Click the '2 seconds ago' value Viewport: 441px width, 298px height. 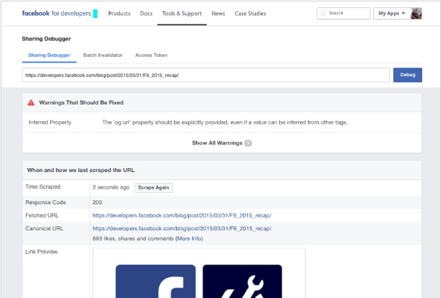click(111, 188)
